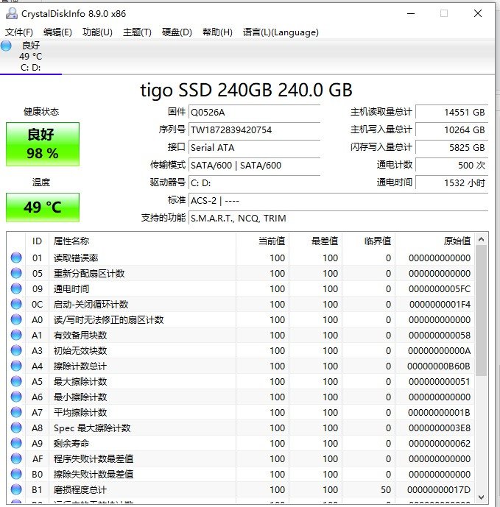This screenshot has width=500, height=507.
Task: Click the 传输模式 field SATA/600 | SATA/600
Action: (254, 166)
